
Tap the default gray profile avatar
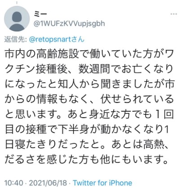pos(17,18)
